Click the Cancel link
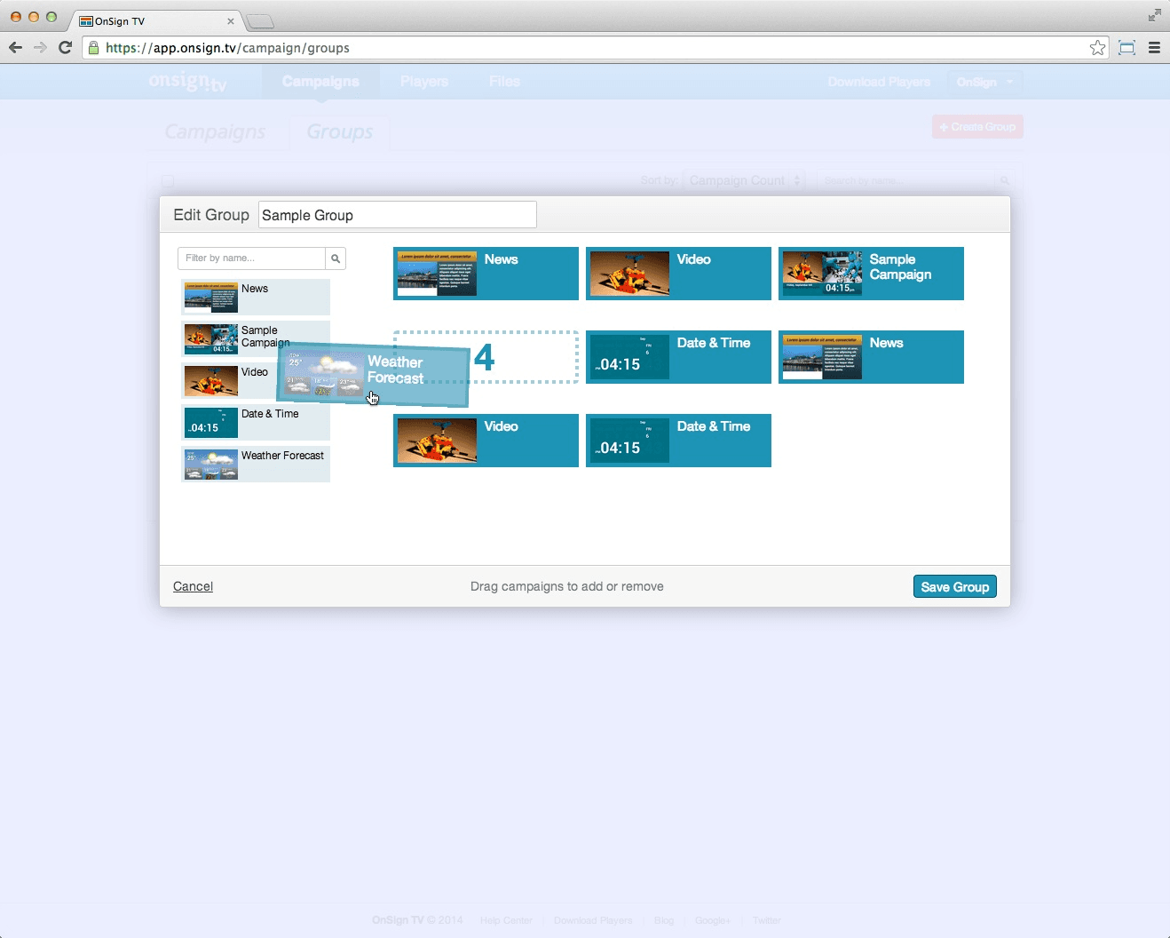Viewport: 1170px width, 938px height. 193,586
